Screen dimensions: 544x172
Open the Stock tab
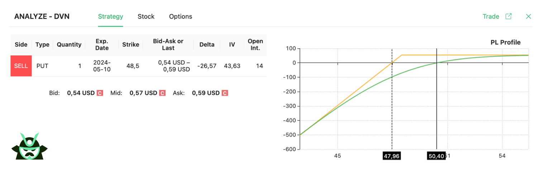pyautogui.click(x=146, y=16)
